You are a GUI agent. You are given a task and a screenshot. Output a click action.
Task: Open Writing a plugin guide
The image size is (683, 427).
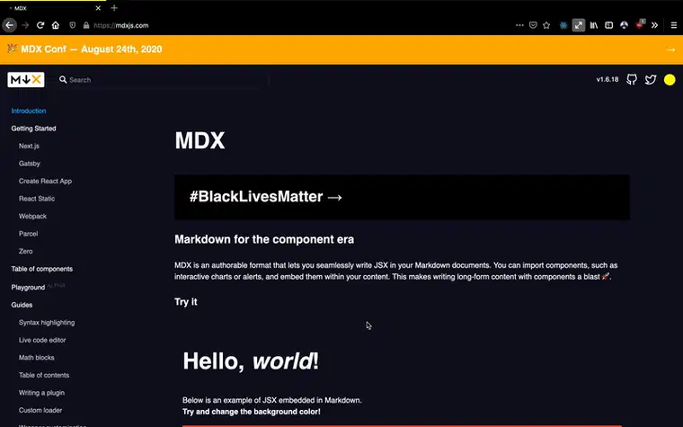[41, 393]
